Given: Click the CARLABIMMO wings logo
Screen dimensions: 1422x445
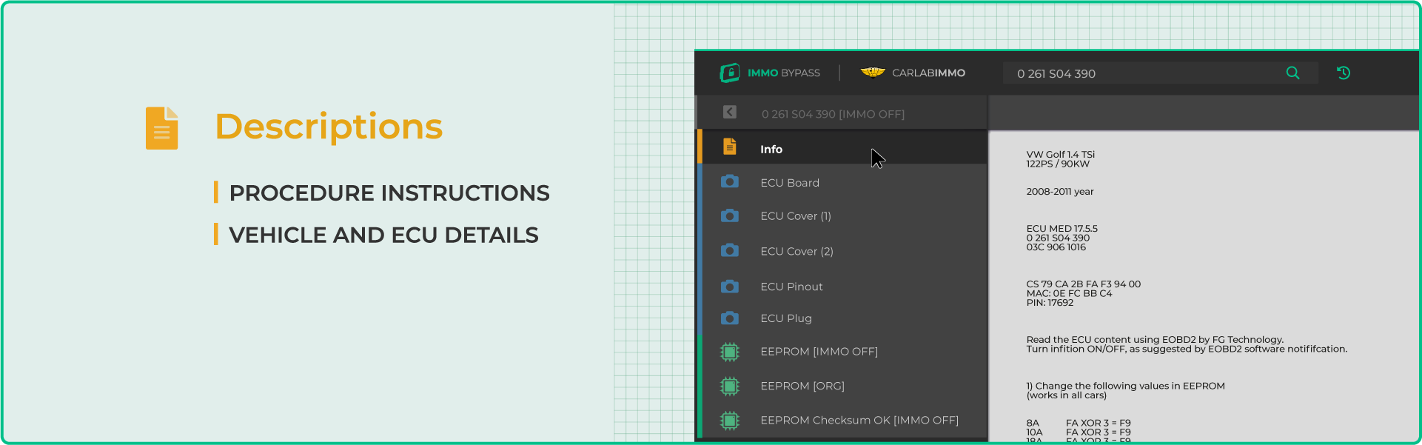Looking at the screenshot, I should [873, 73].
